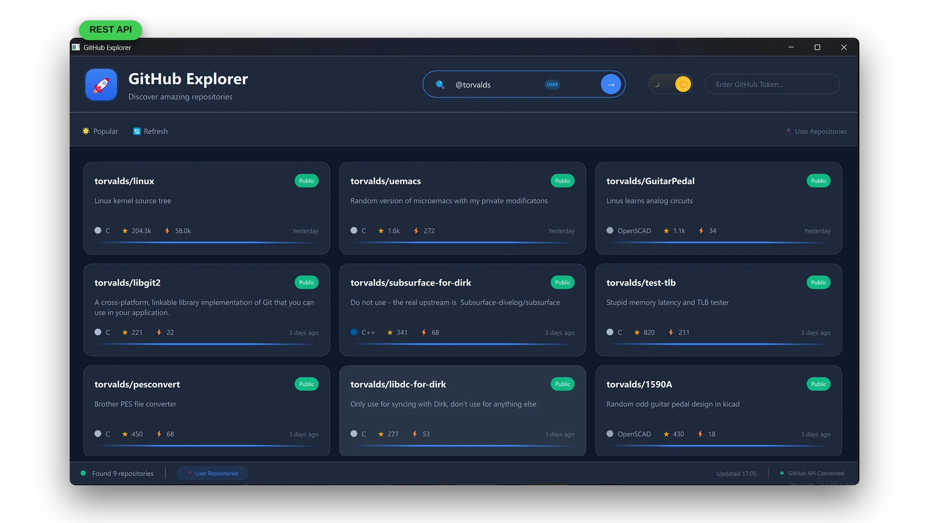Click Found 9 repositories status text
This screenshot has width=929, height=523.
pyautogui.click(x=123, y=474)
